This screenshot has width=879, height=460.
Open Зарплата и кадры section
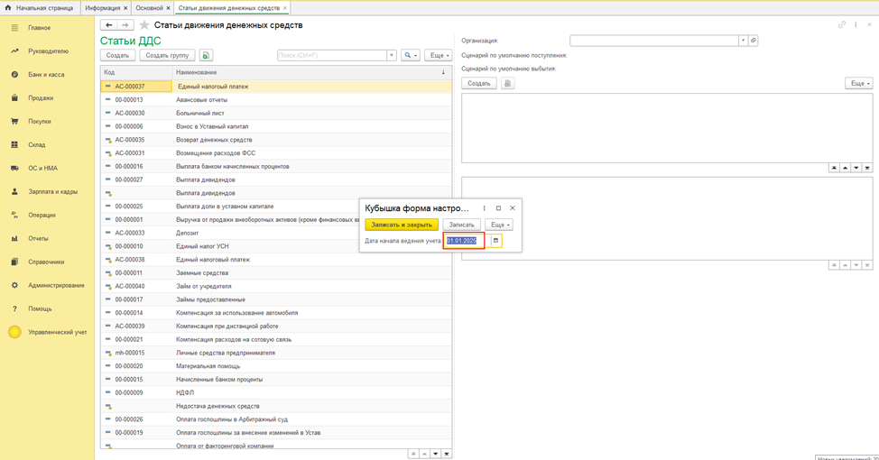point(52,191)
